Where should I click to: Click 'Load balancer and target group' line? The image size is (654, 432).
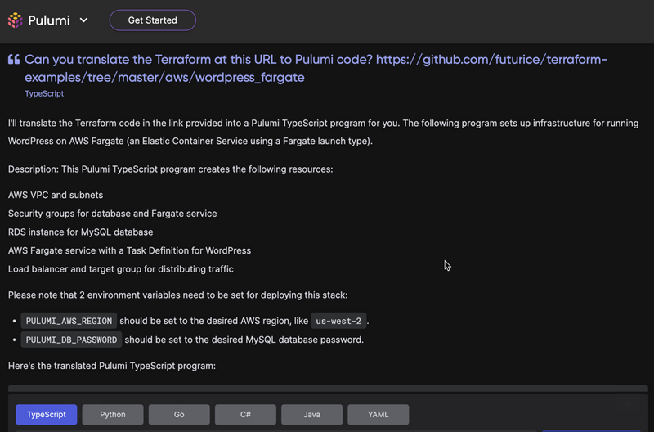[120, 269]
